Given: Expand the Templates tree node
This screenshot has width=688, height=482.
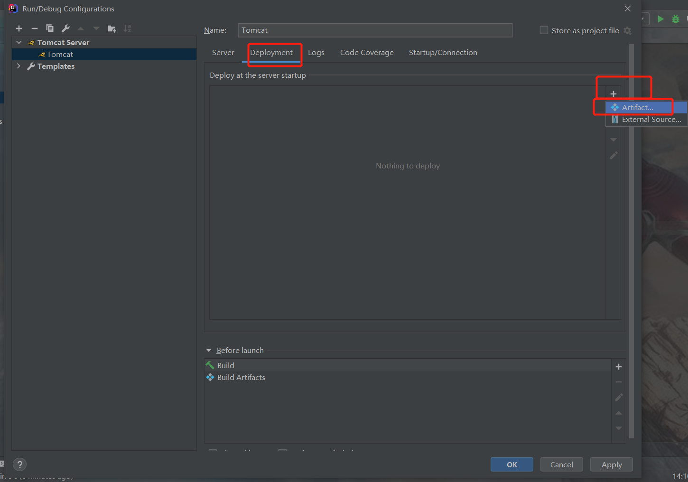Looking at the screenshot, I should 19,66.
